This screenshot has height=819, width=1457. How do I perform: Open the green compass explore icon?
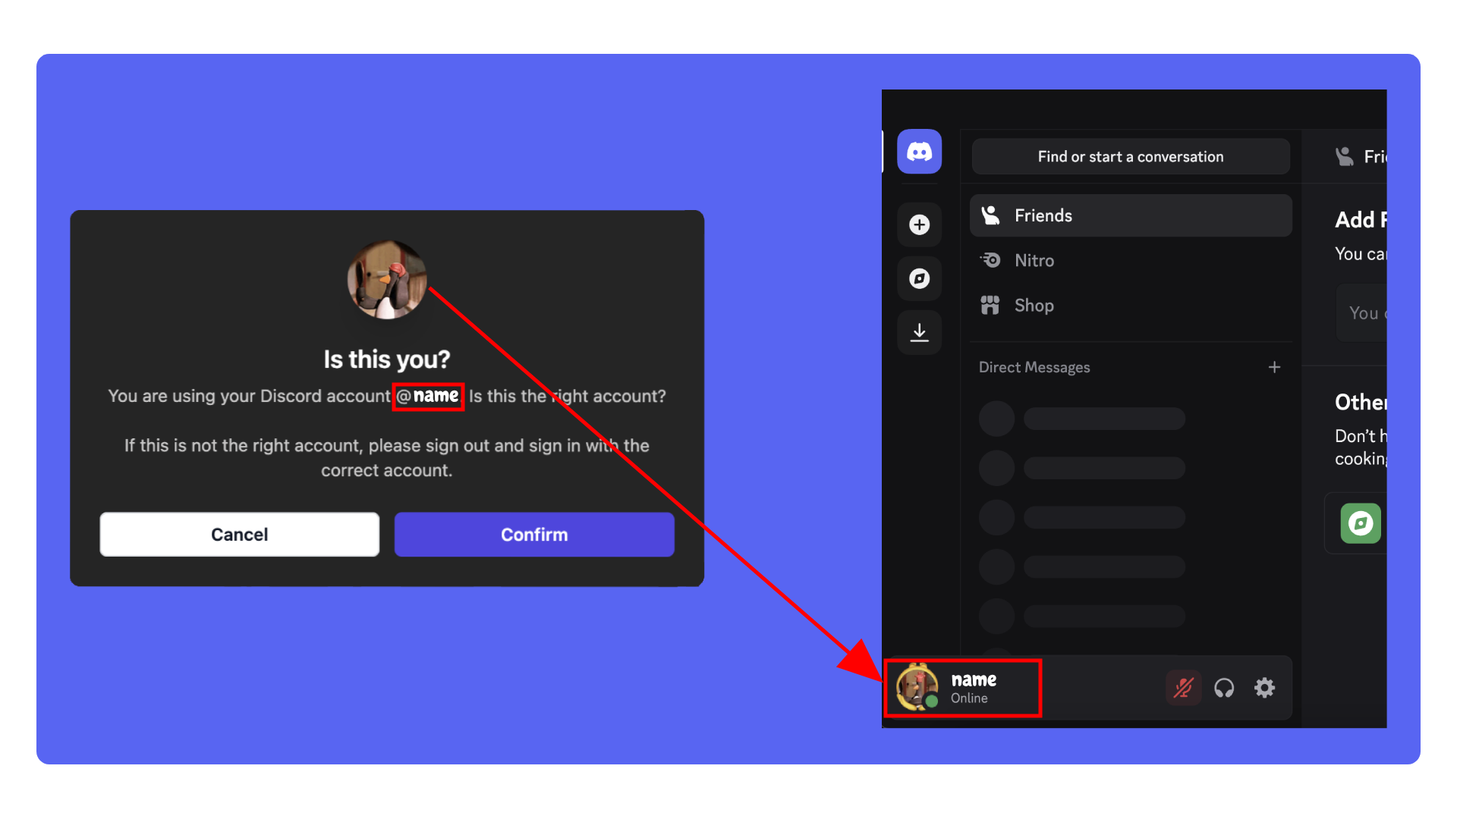pos(1361,523)
